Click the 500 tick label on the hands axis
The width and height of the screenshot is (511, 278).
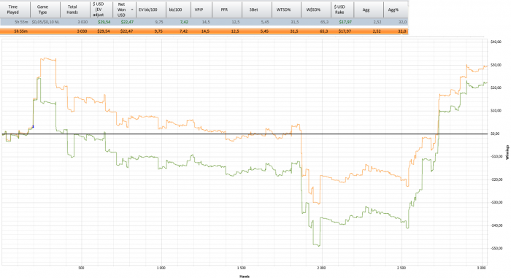coord(81,268)
